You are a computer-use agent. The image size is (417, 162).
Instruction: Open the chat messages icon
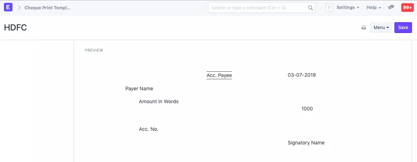[x=391, y=8]
